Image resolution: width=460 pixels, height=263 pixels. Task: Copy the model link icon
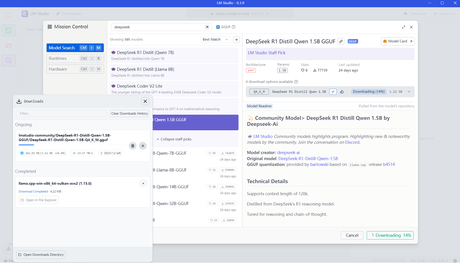(341, 41)
